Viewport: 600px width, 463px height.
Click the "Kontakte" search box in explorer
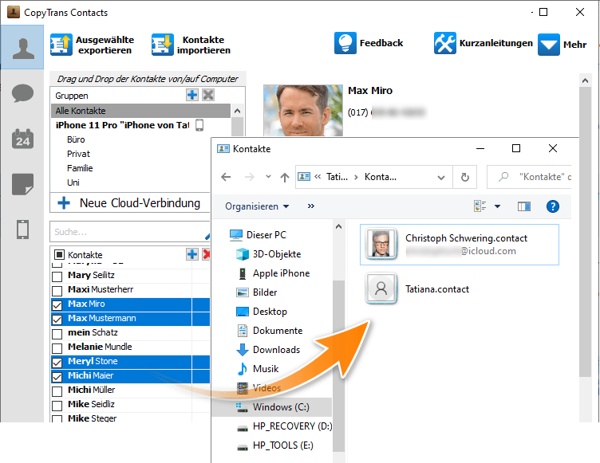pos(529,177)
